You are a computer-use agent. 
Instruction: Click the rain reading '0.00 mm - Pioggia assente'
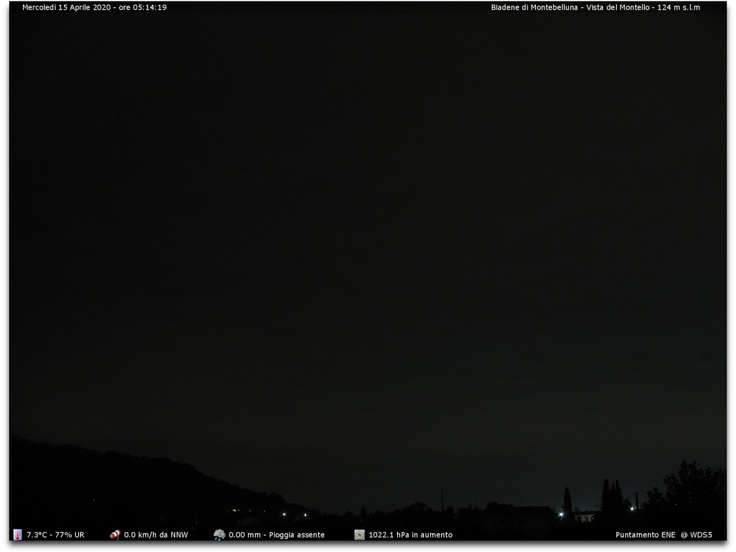(x=276, y=535)
